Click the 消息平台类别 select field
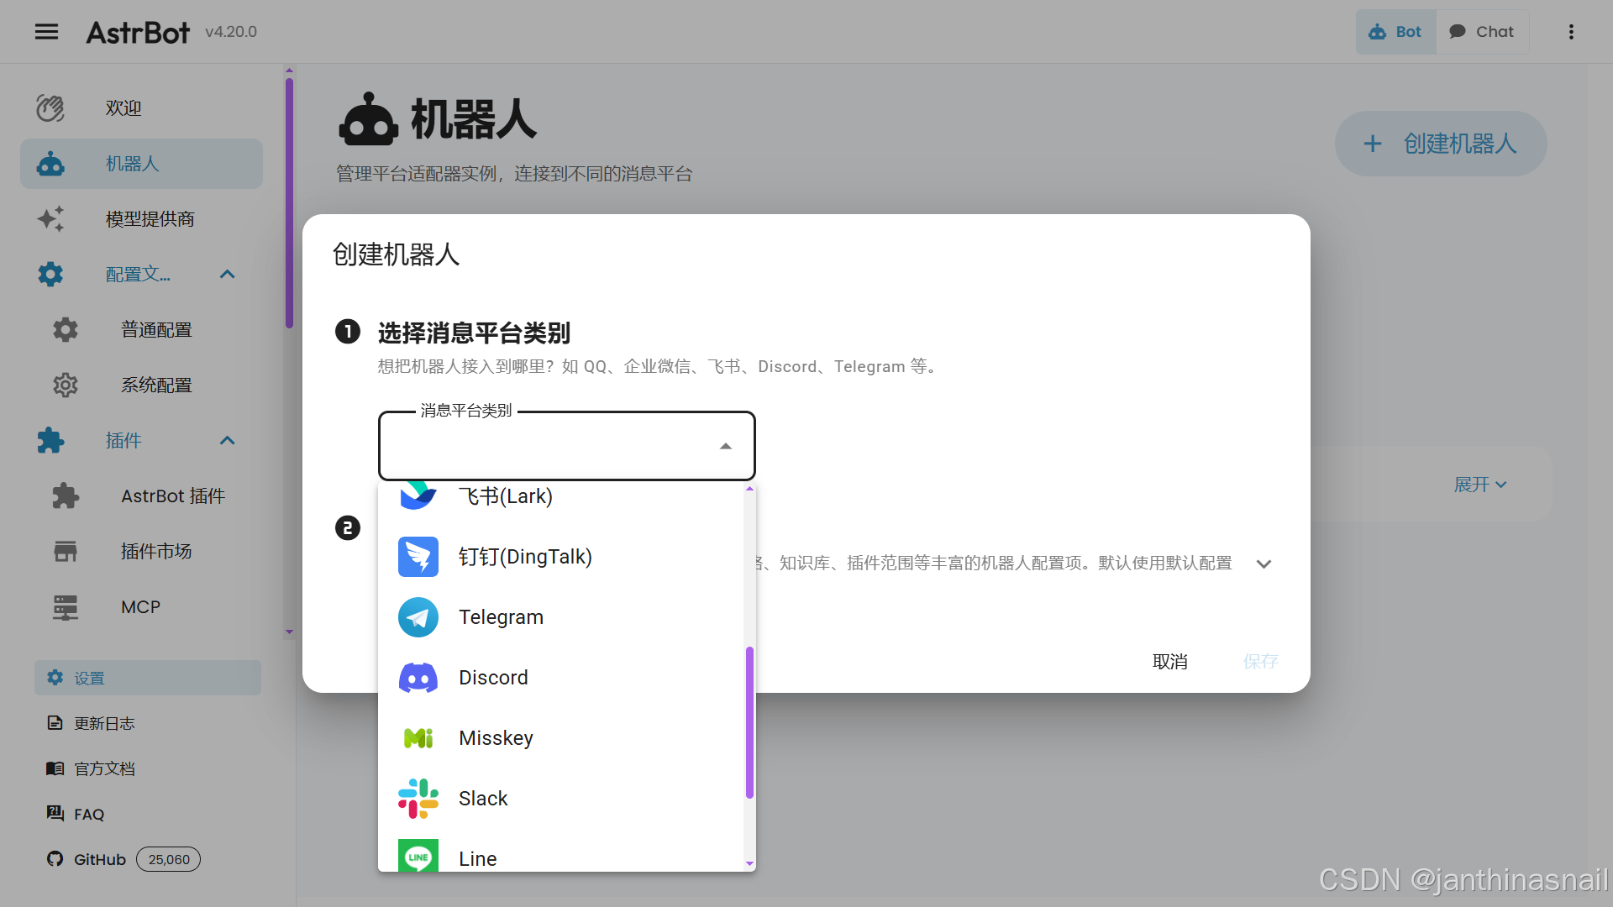Screen dimensions: 1613x907 click(x=567, y=446)
